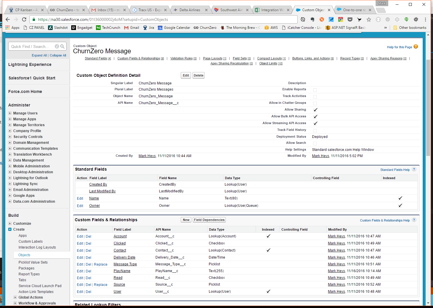Toggle Allow Streaming API Access checkmark

(x=315, y=123)
